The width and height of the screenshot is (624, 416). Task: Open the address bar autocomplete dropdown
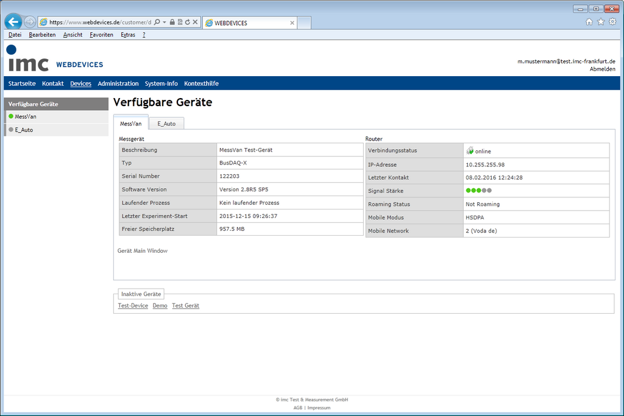point(165,21)
